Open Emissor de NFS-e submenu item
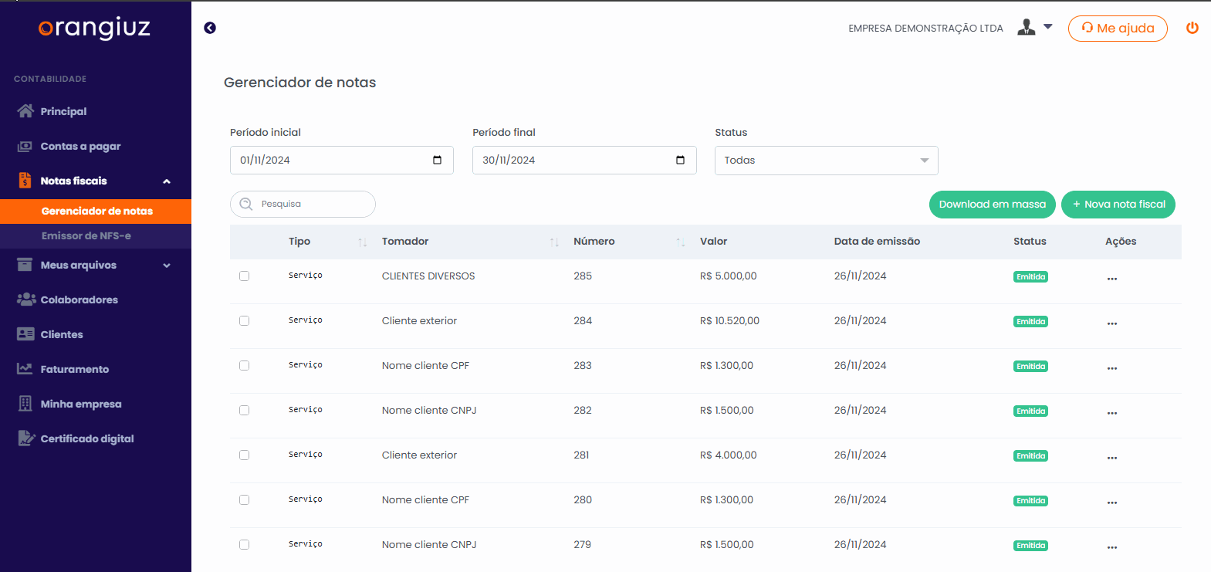This screenshot has width=1211, height=572. [96, 235]
